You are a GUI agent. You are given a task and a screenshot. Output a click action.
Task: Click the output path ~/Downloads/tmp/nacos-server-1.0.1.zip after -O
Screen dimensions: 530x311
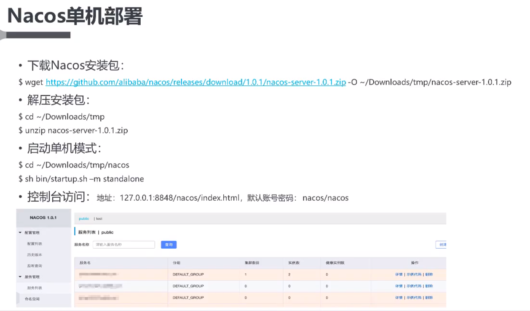tap(436, 82)
